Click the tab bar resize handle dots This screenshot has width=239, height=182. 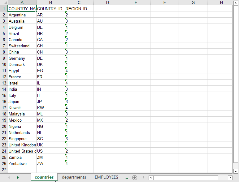click(x=144, y=178)
